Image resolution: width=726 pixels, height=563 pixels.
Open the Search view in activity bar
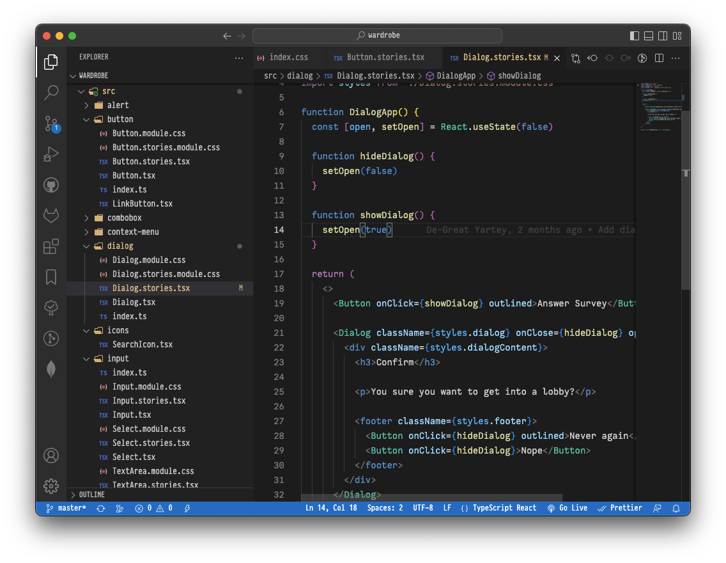[x=51, y=93]
